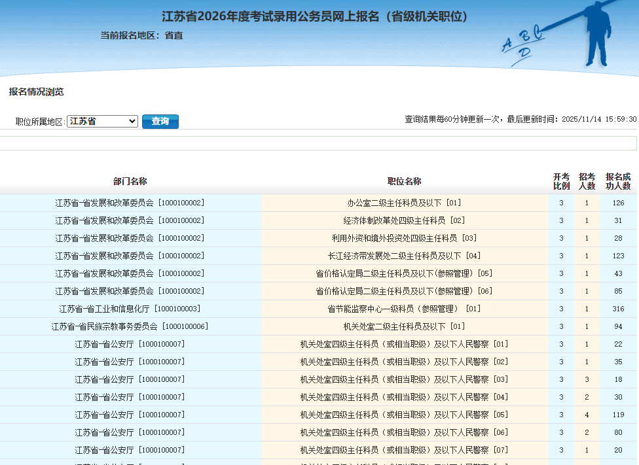Screen dimensions: 639x465
Task: Click the 招考人数 column header
Action: click(587, 181)
